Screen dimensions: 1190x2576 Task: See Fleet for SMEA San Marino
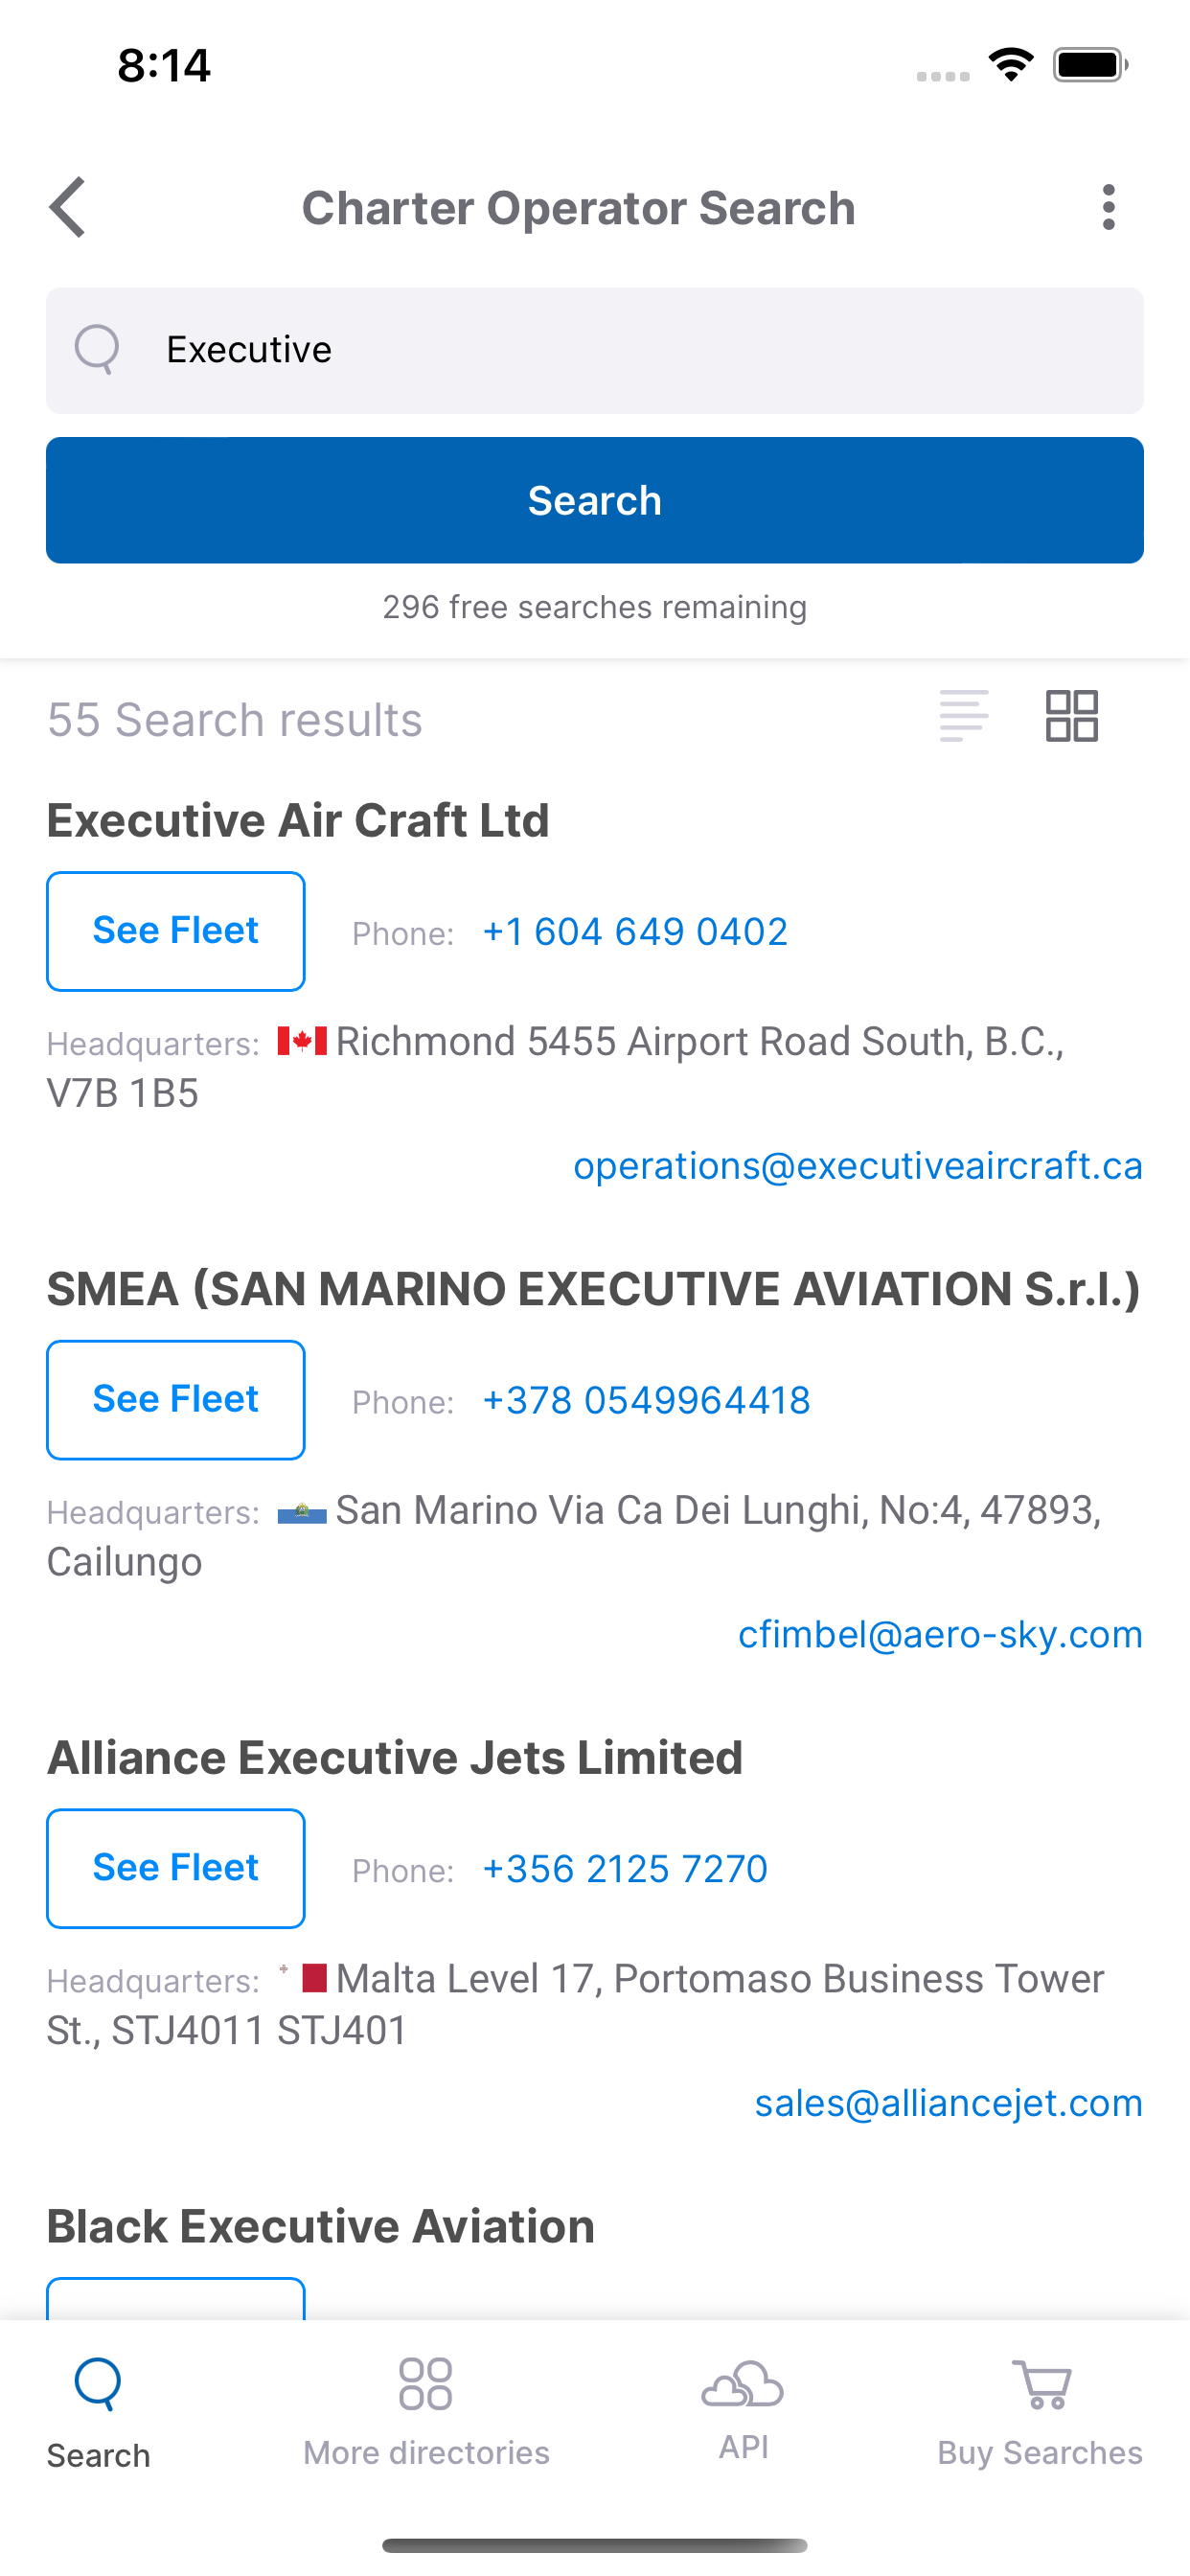176,1400
